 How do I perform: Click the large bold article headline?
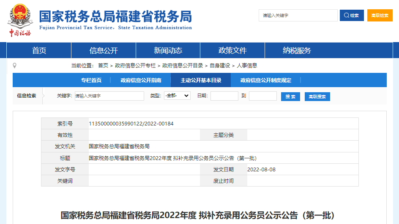pyautogui.click(x=197, y=216)
